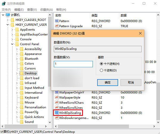Expand the Personalization tree node
160x134 pixels.
tap(17, 107)
